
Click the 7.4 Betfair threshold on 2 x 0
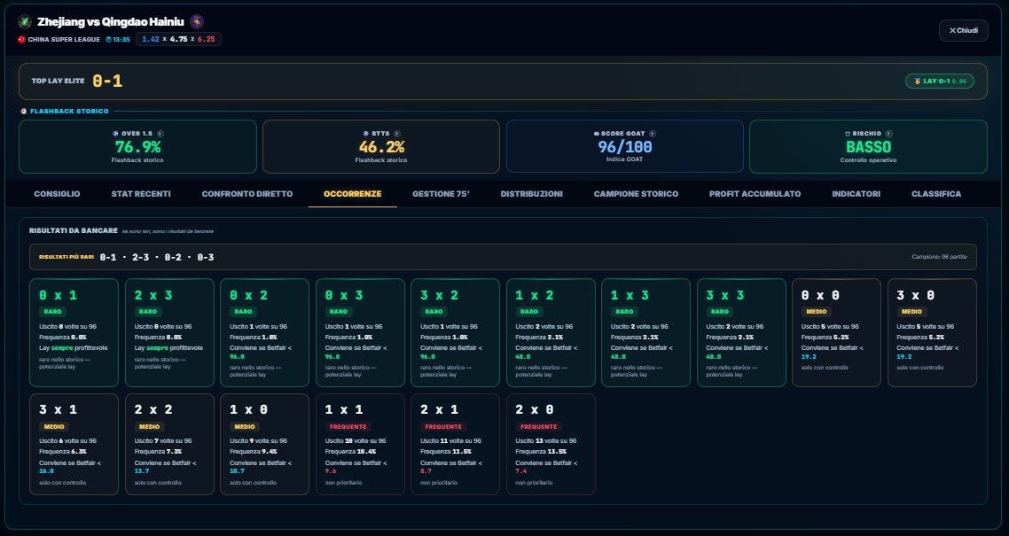521,471
